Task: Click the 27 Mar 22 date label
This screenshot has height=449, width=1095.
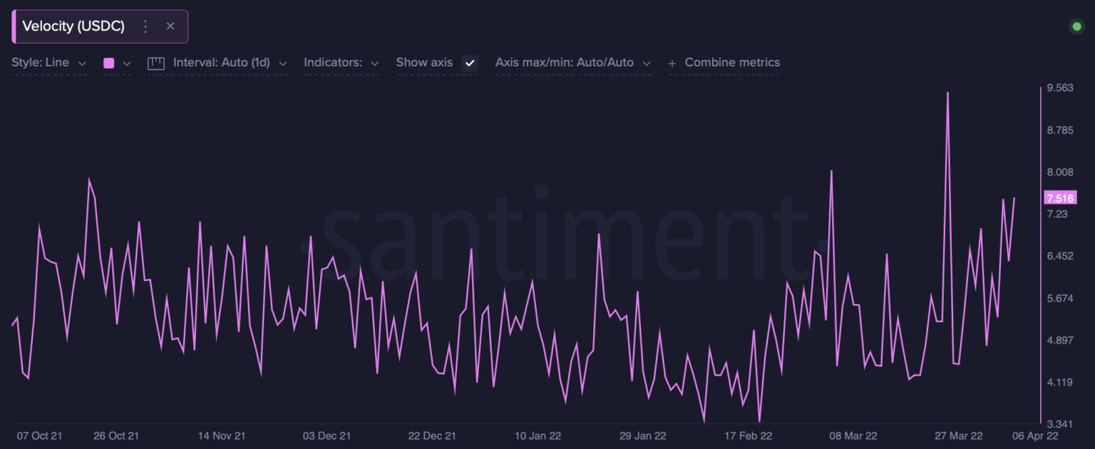Action: point(959,436)
